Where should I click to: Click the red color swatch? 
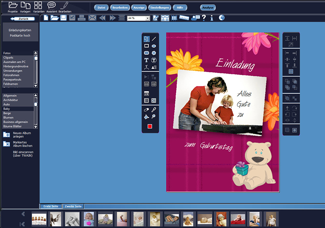[x=150, y=126]
